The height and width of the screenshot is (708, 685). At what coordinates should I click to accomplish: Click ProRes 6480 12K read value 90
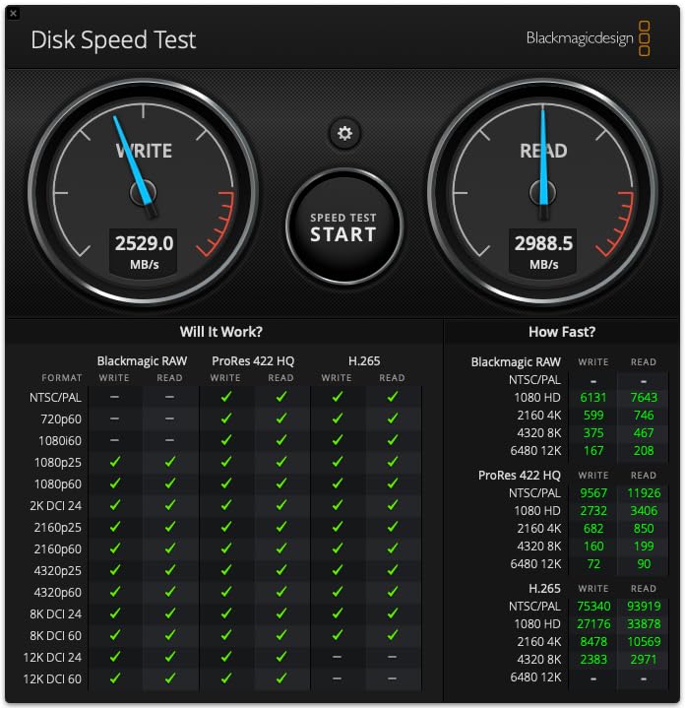644,564
